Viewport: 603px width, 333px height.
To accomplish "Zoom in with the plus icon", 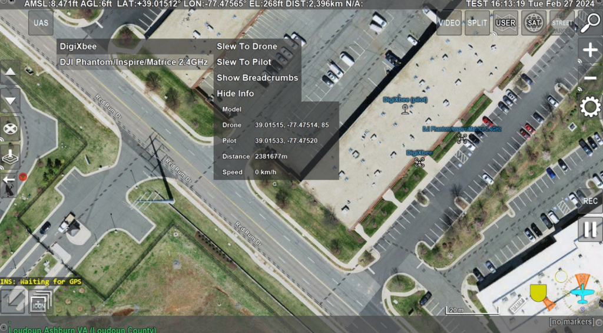I will point(590,50).
